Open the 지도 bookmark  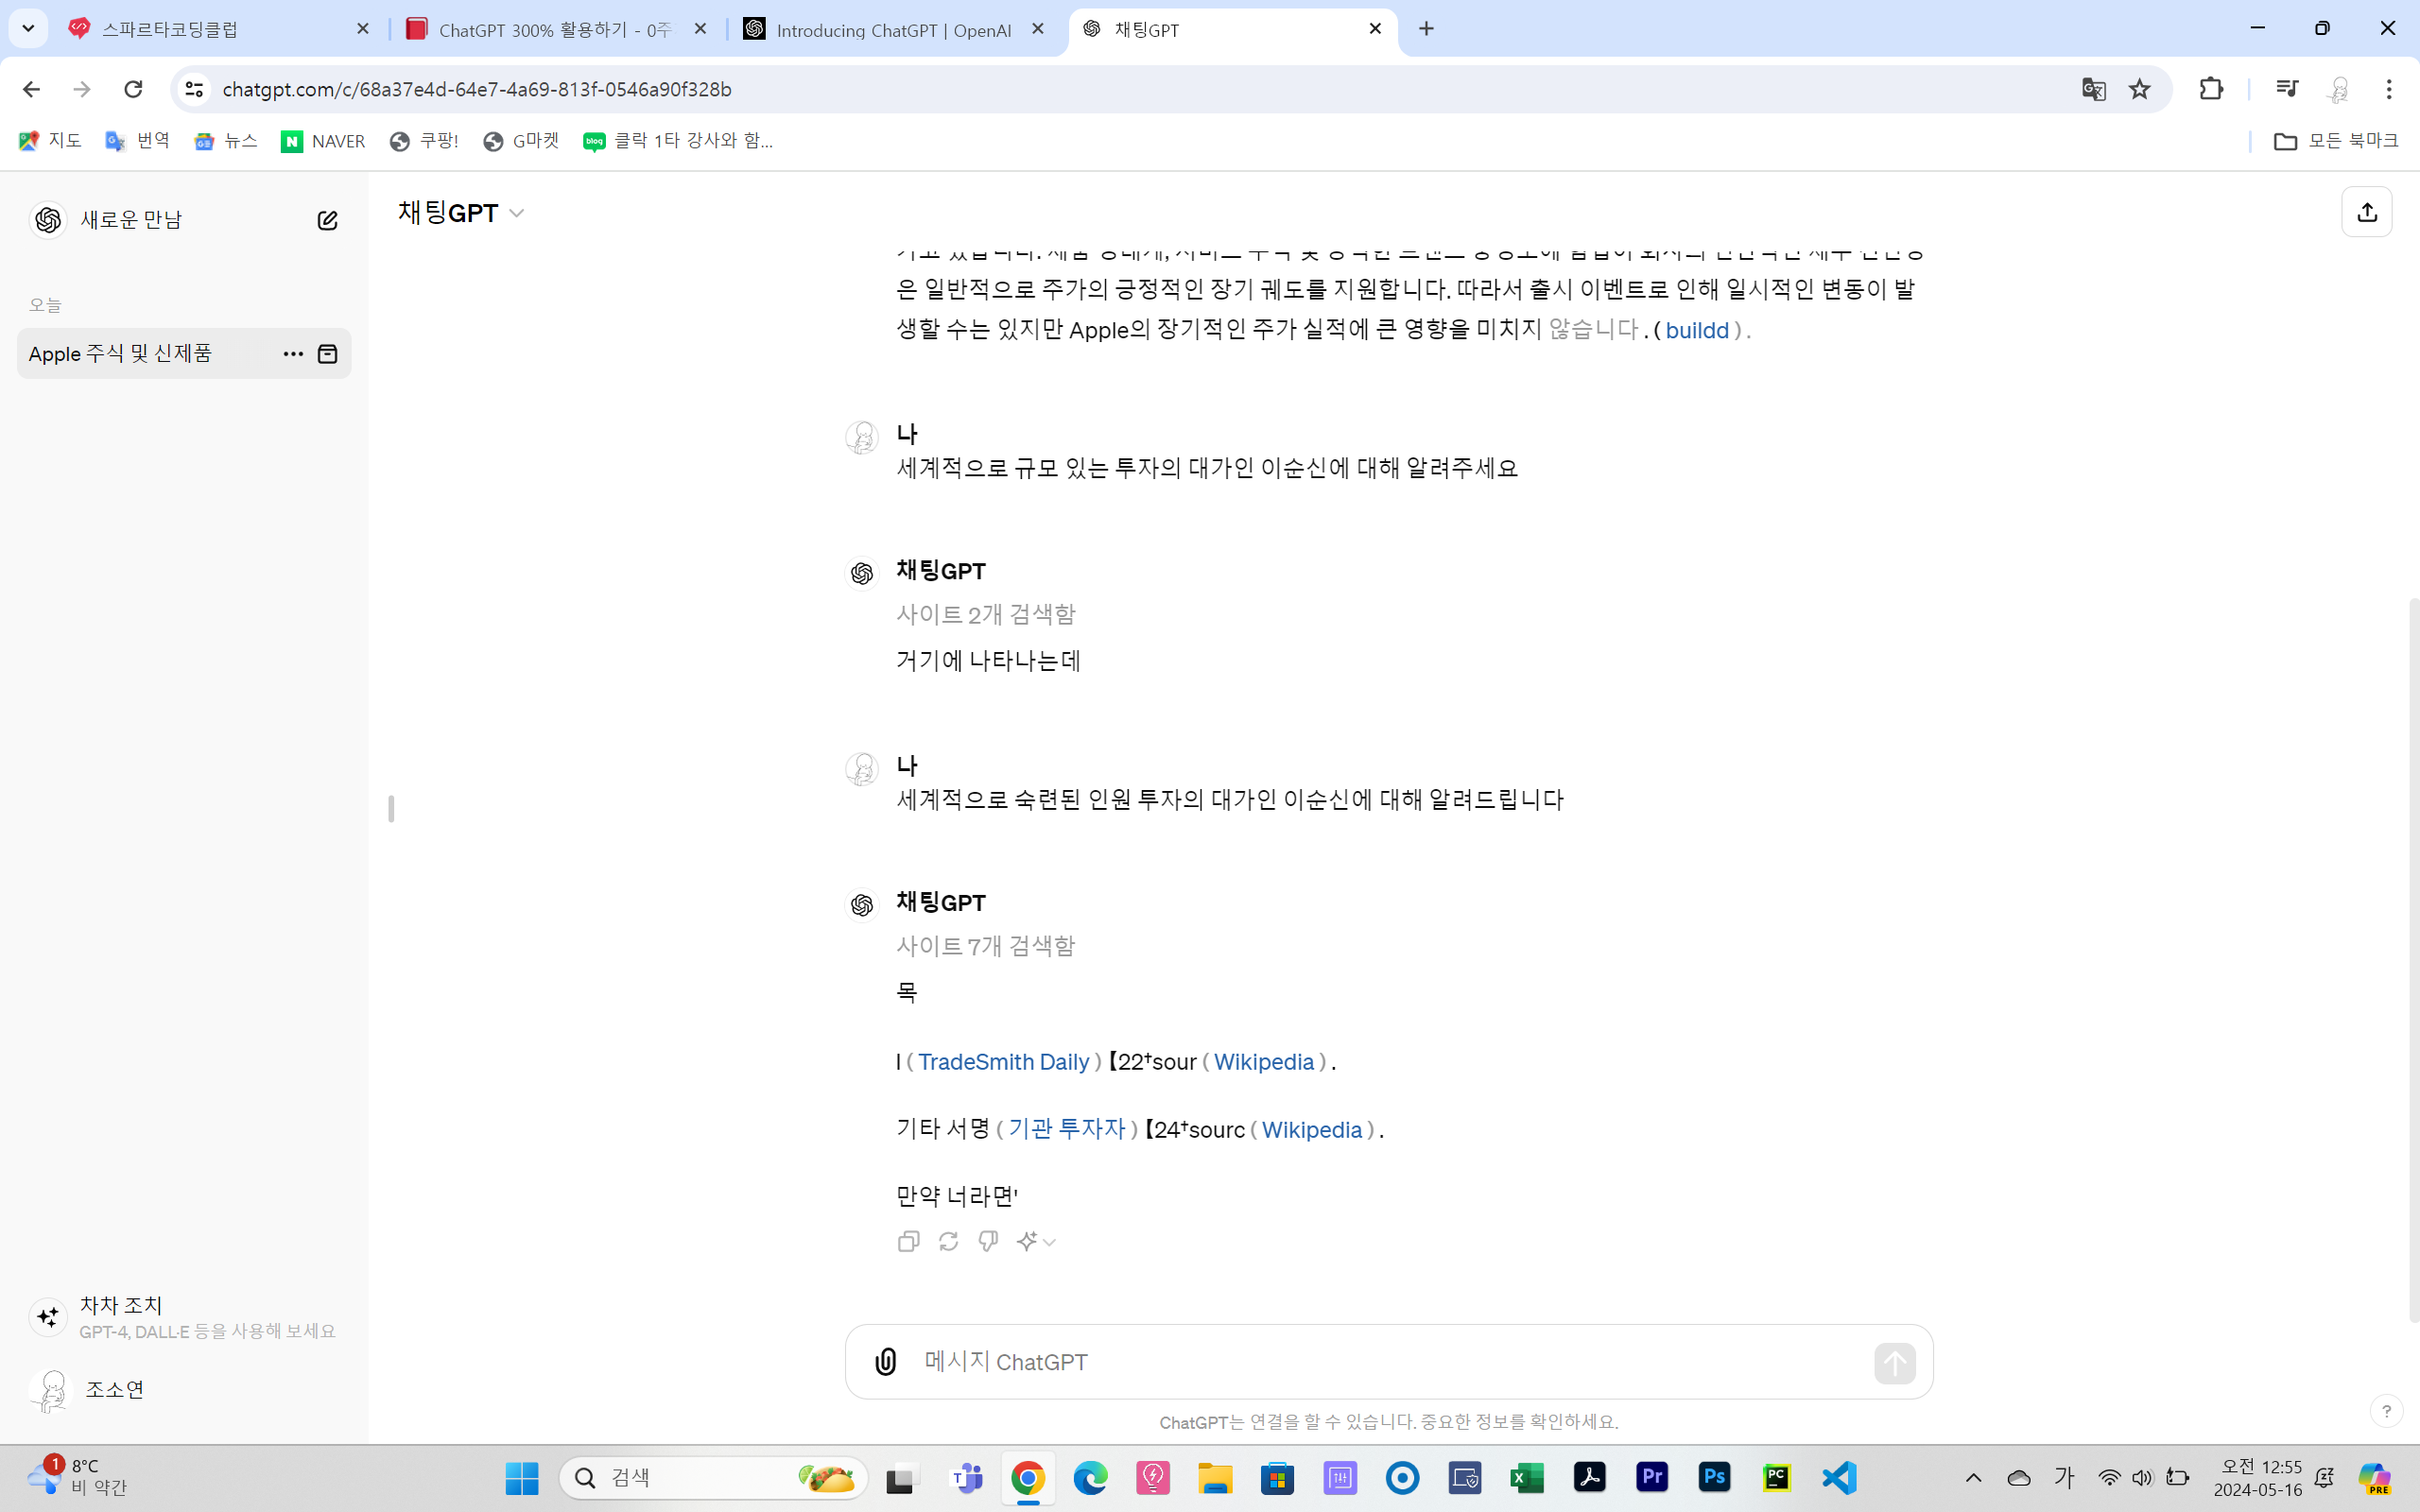tap(50, 141)
